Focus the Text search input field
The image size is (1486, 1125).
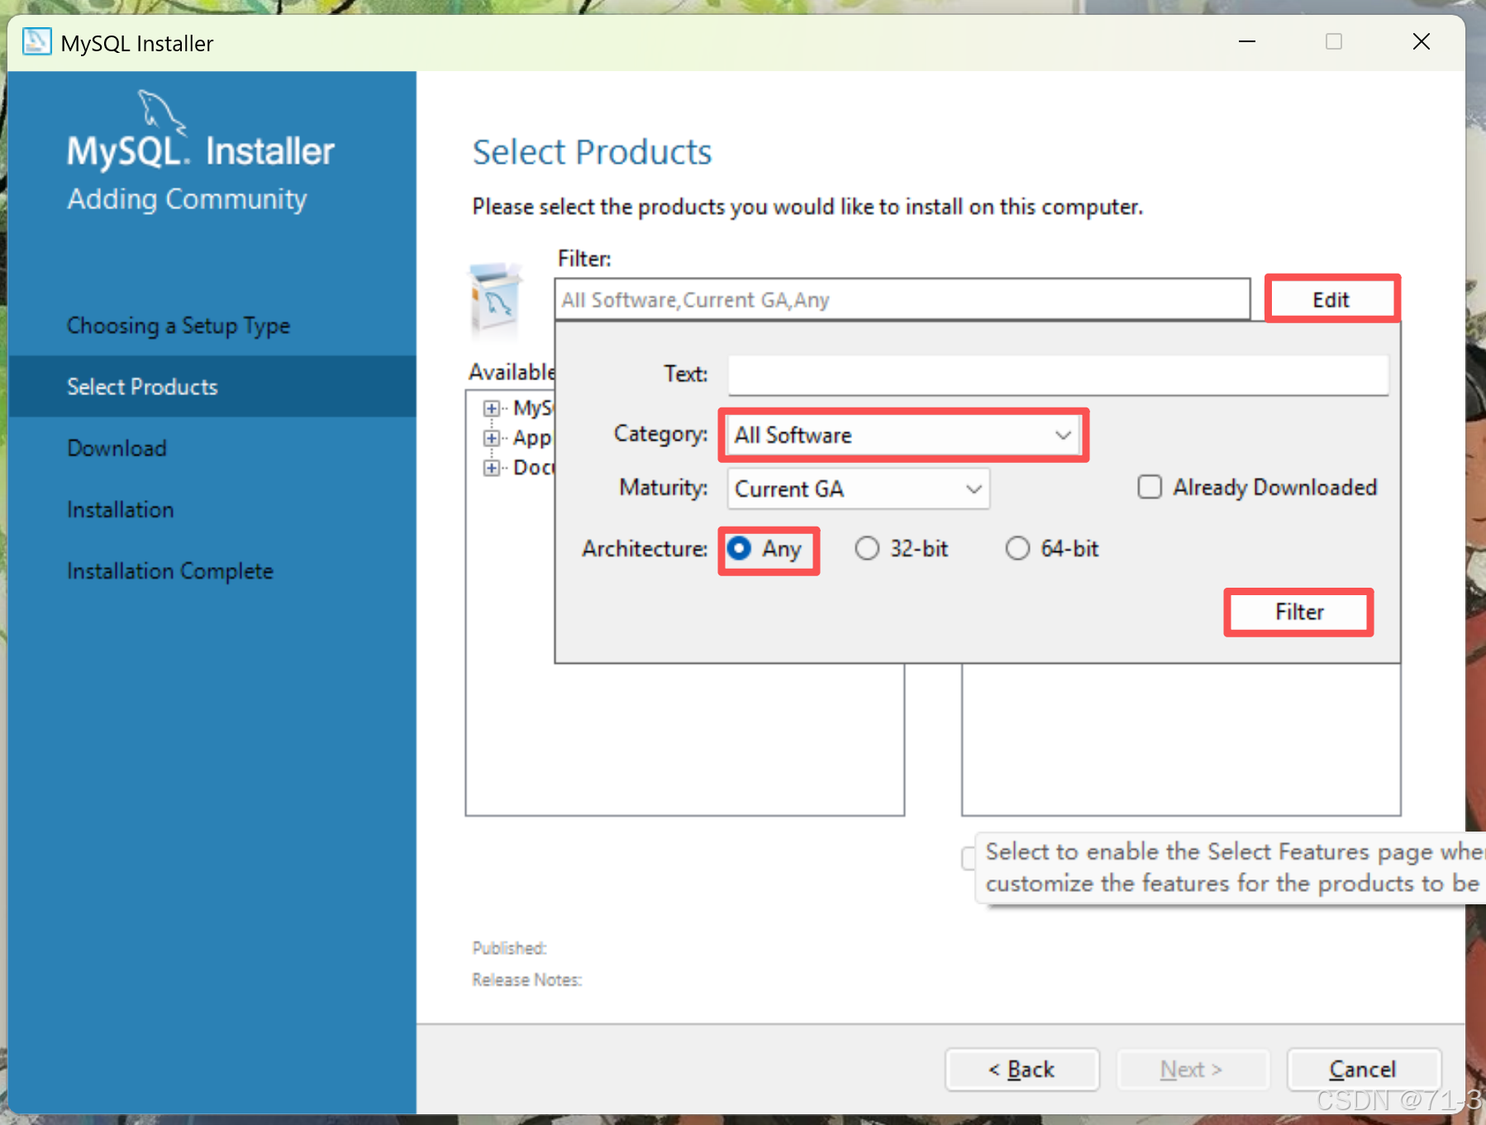pyautogui.click(x=1058, y=374)
